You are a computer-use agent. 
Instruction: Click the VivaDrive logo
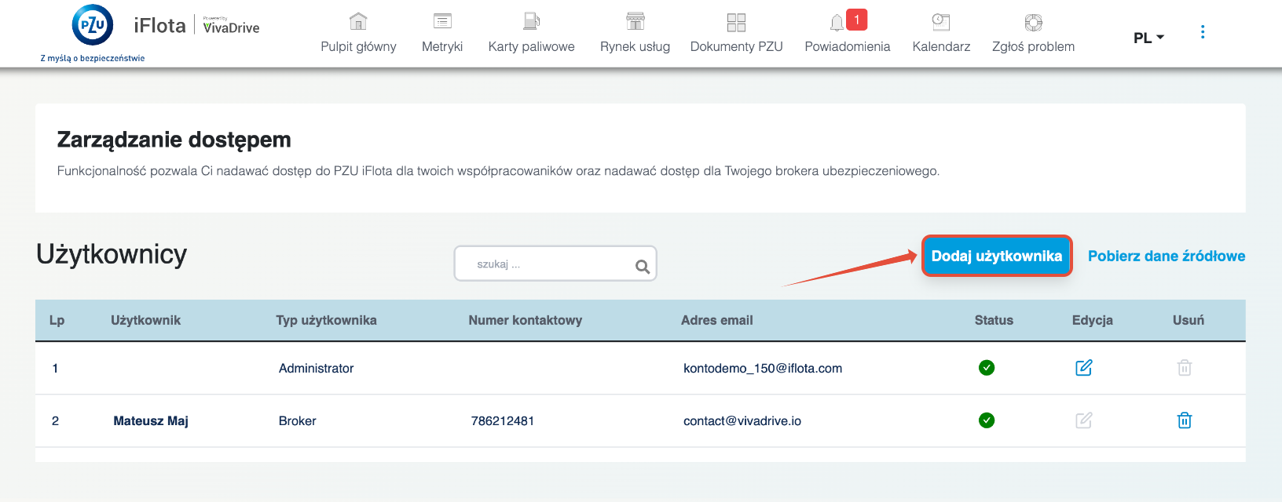click(231, 26)
